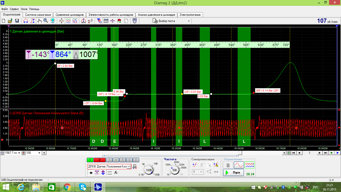Toggle channel D button

click(x=136, y=160)
